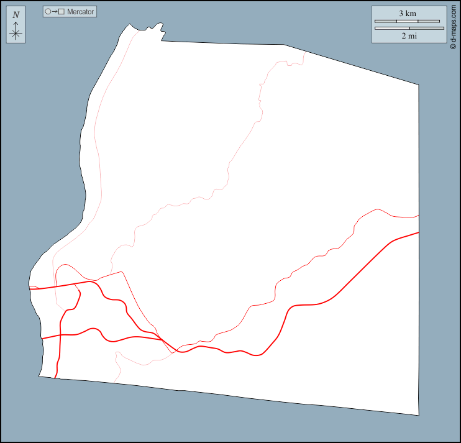Click the map's south-east land corner

click(418, 414)
